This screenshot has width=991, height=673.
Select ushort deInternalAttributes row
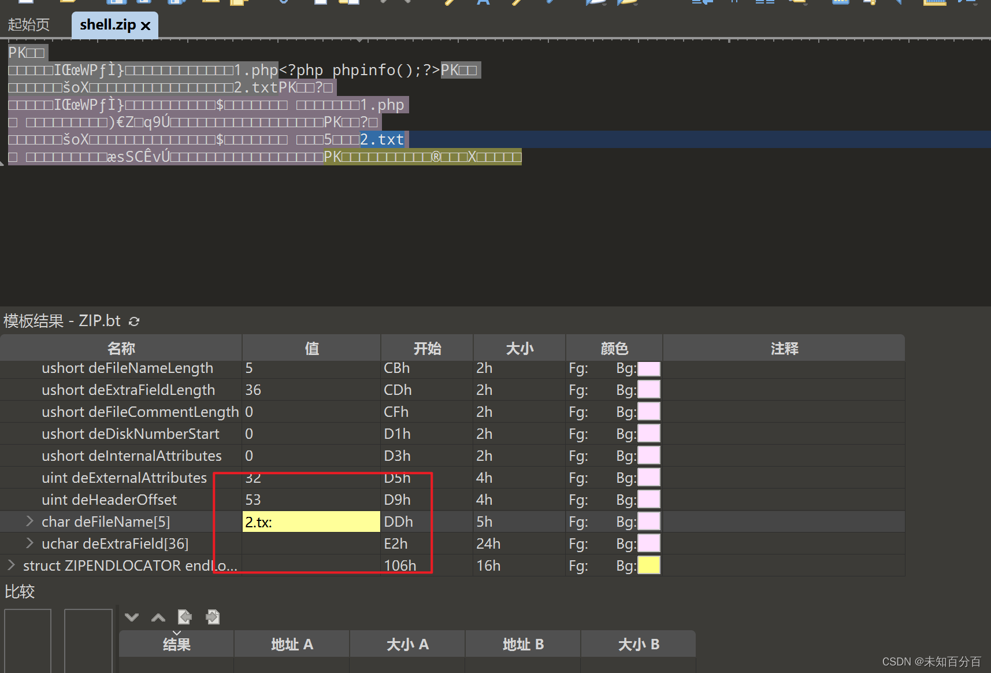point(452,456)
